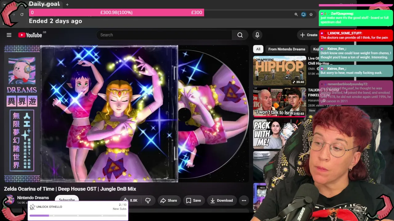
Task: Open a new browser tab
Action: pos(67,4)
